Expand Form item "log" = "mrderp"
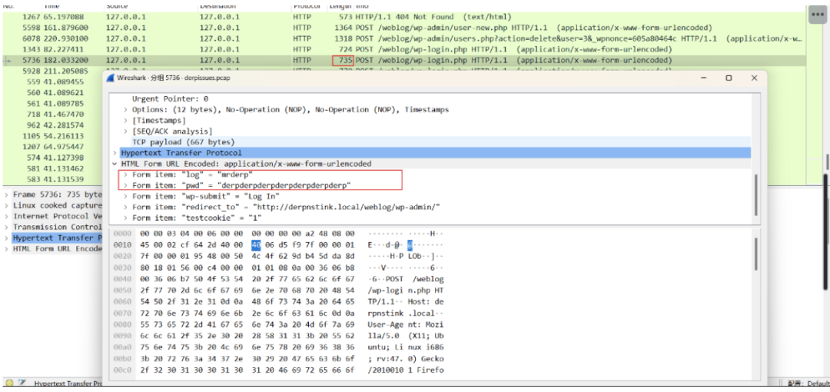Image resolution: width=830 pixels, height=392 pixels. 125,174
